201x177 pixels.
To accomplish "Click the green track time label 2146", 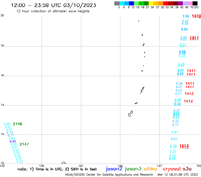I will point(18,124).
